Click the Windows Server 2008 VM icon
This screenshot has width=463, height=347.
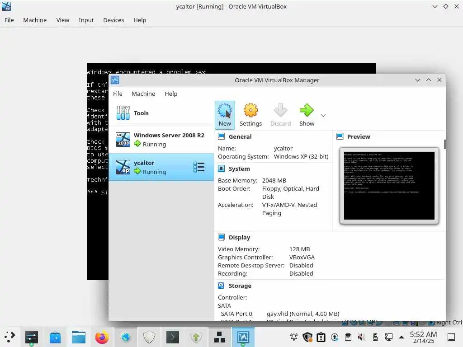click(123, 140)
